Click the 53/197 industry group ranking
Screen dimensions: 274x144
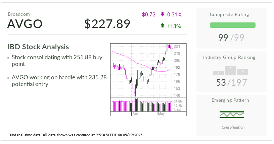pyautogui.click(x=232, y=82)
